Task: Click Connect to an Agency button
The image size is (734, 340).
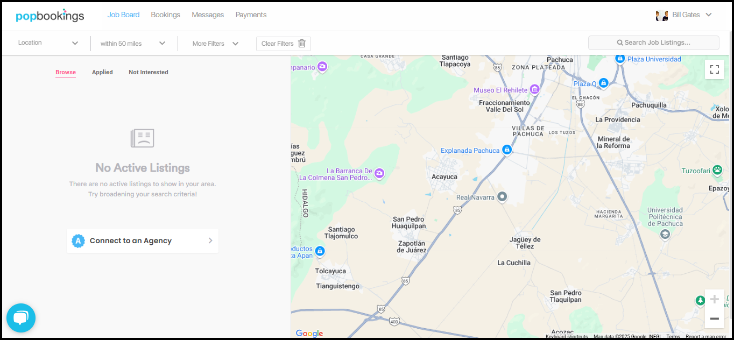Action: [143, 240]
